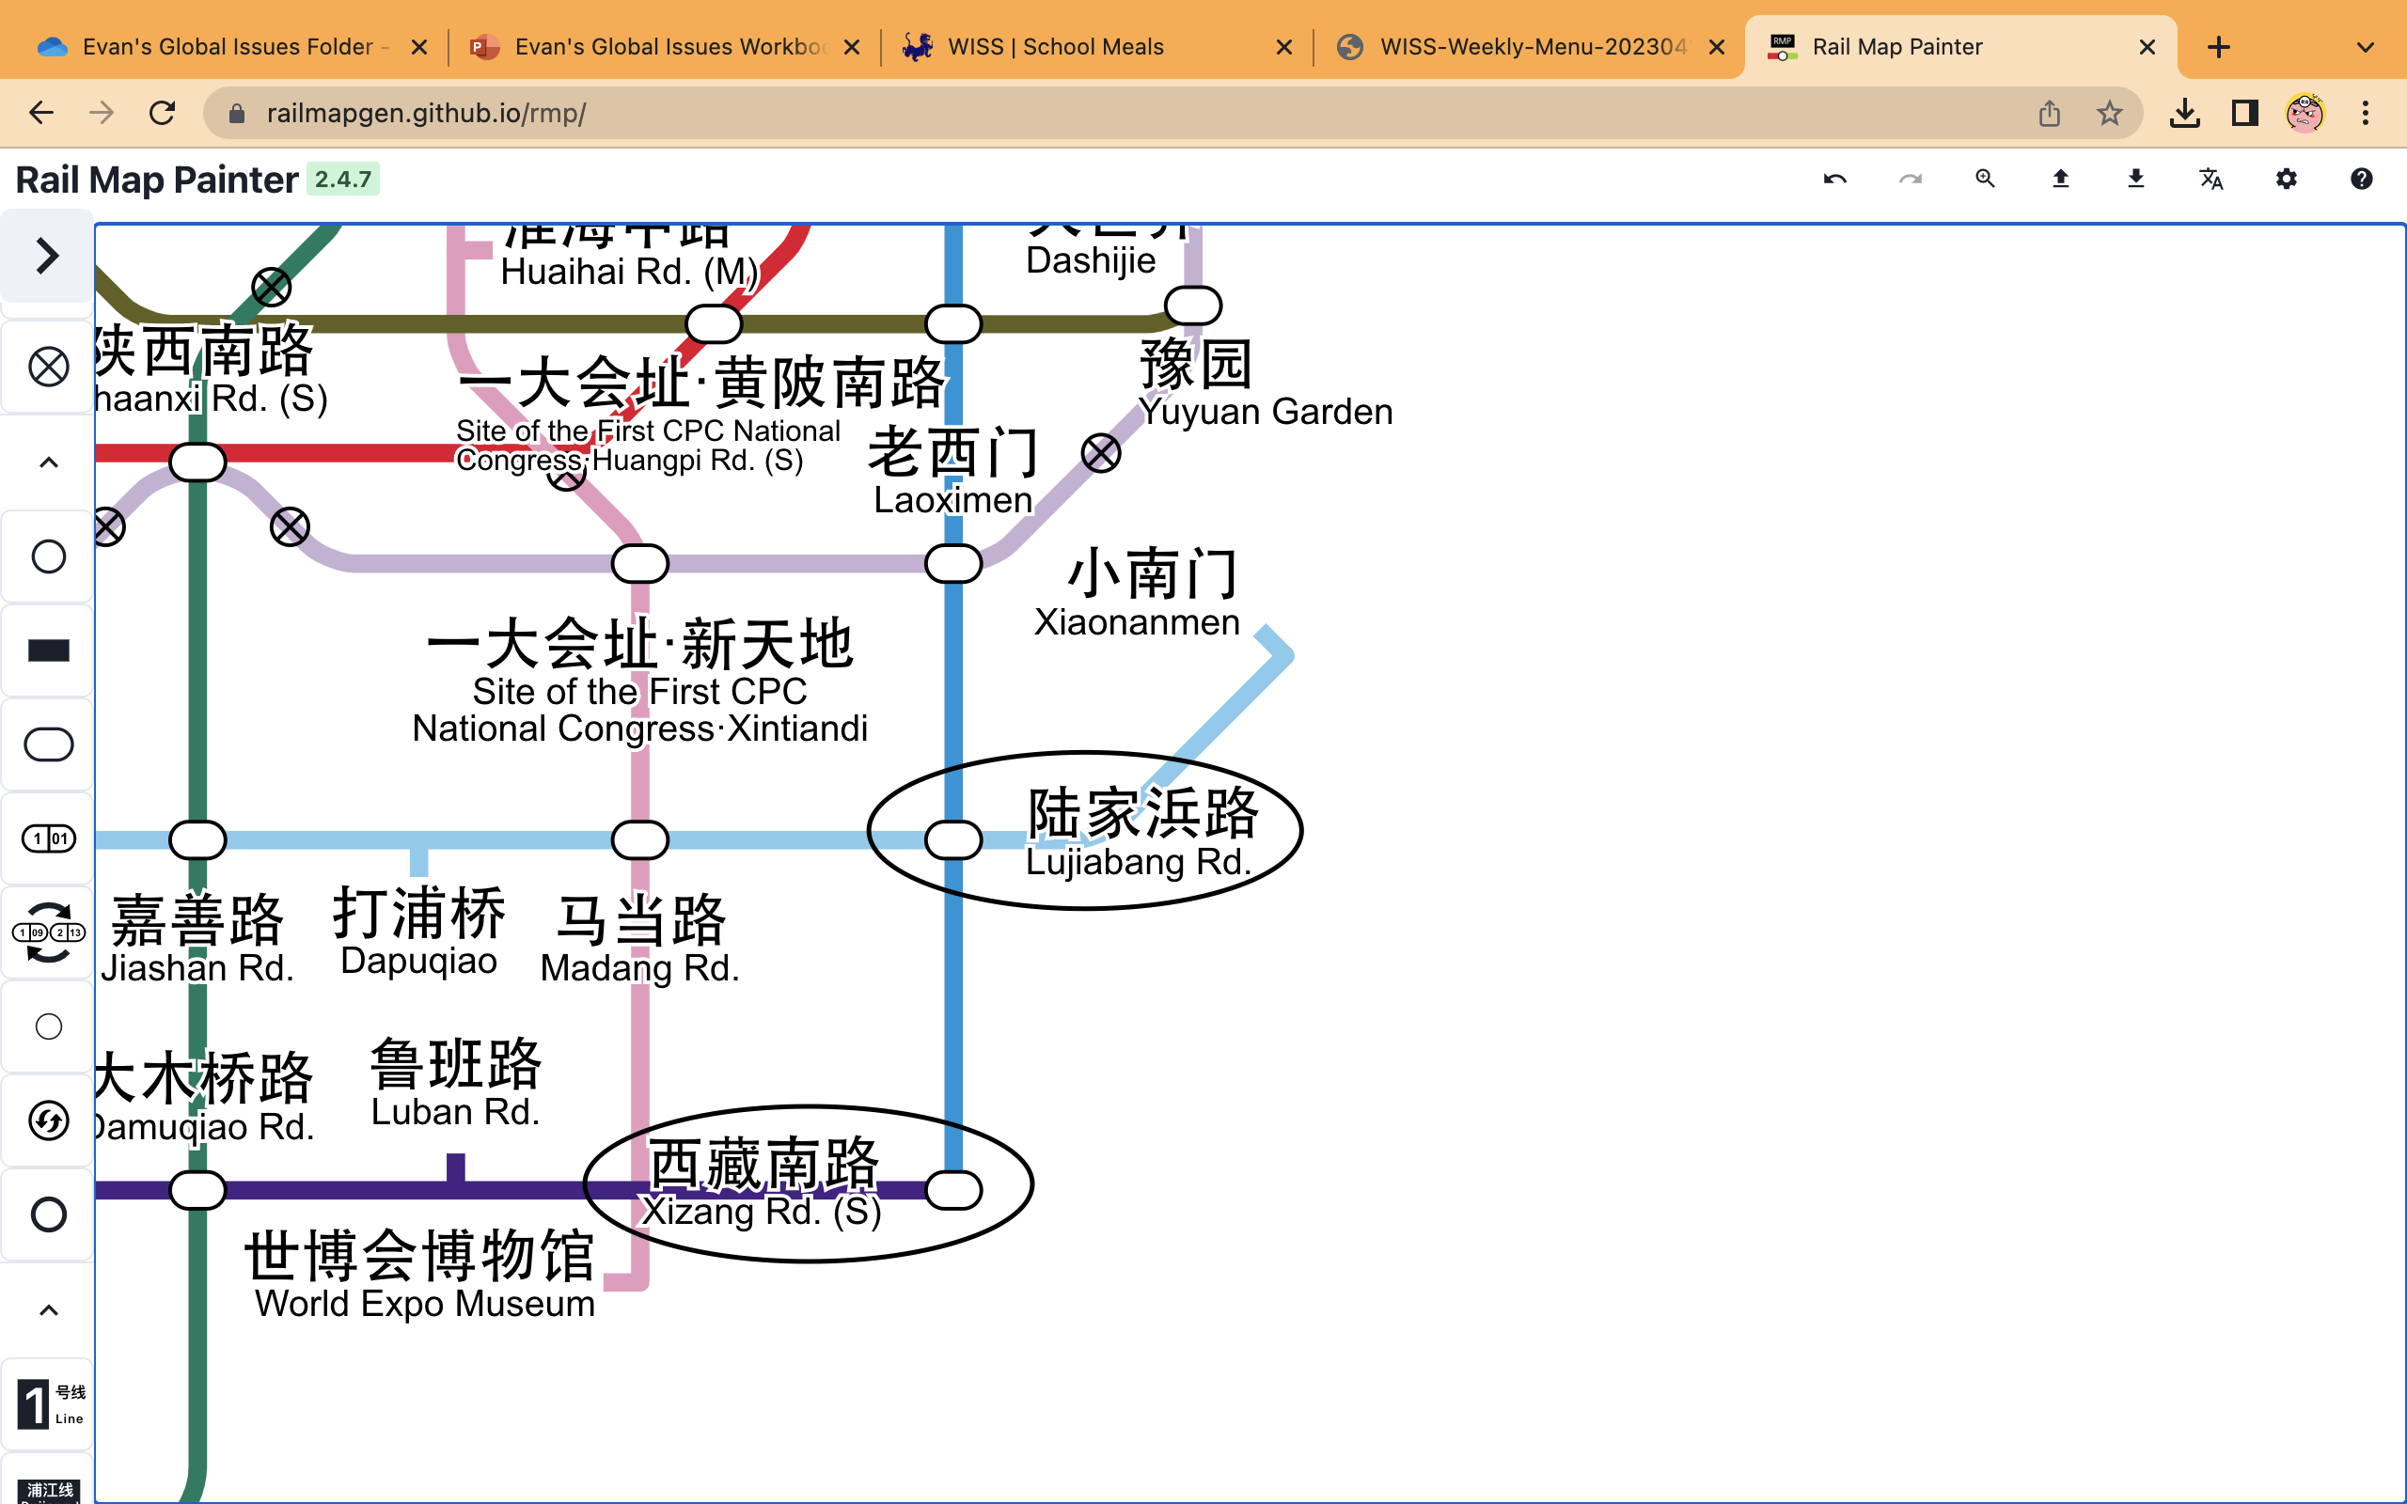Select the out-of-station transfer tool
The image size is (2407, 1504).
click(x=47, y=932)
